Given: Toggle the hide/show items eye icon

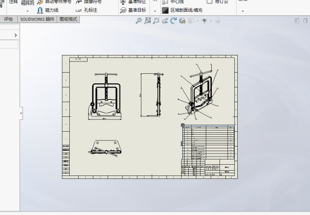Looking at the screenshot, I should click(204, 21).
